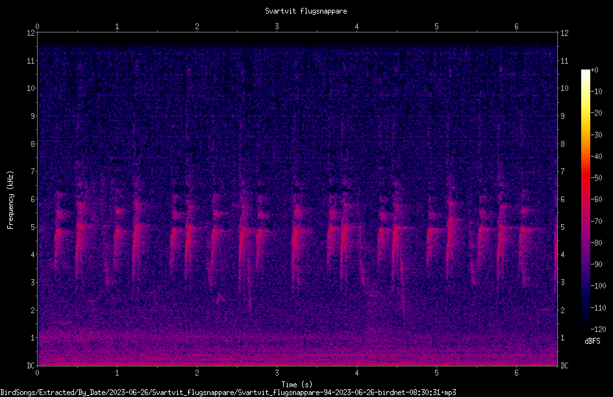
Task: Click the '-50' color scale label
Action: [596, 178]
